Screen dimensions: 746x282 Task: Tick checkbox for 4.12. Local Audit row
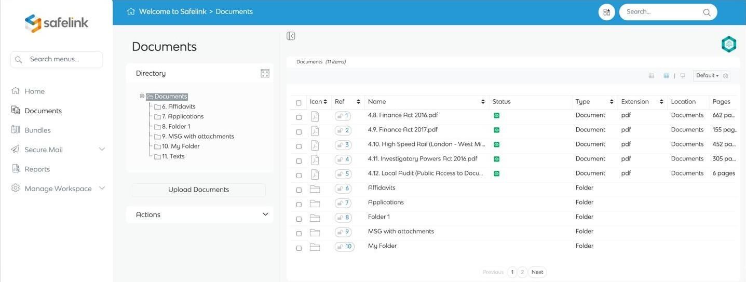[299, 176]
